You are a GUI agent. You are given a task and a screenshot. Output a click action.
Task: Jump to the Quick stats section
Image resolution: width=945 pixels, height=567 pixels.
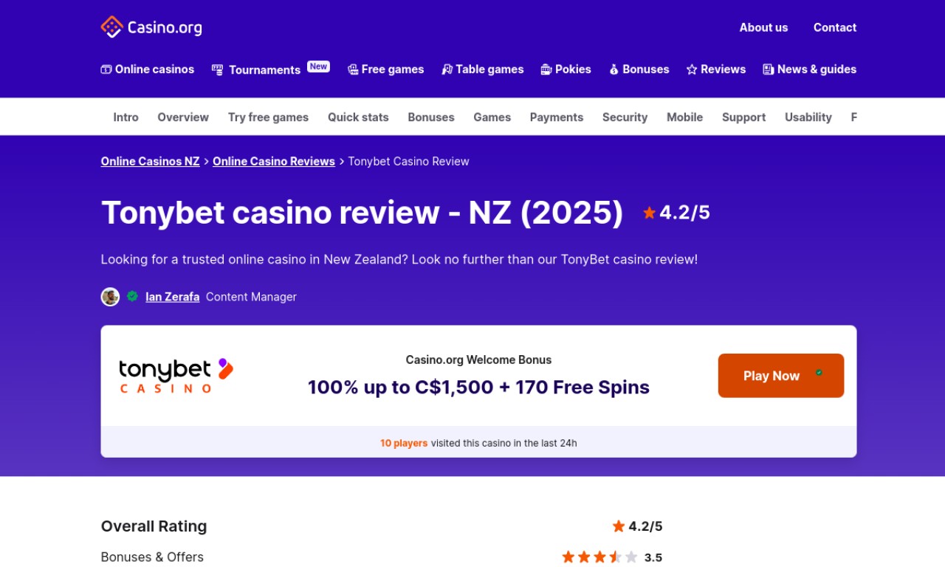point(358,117)
